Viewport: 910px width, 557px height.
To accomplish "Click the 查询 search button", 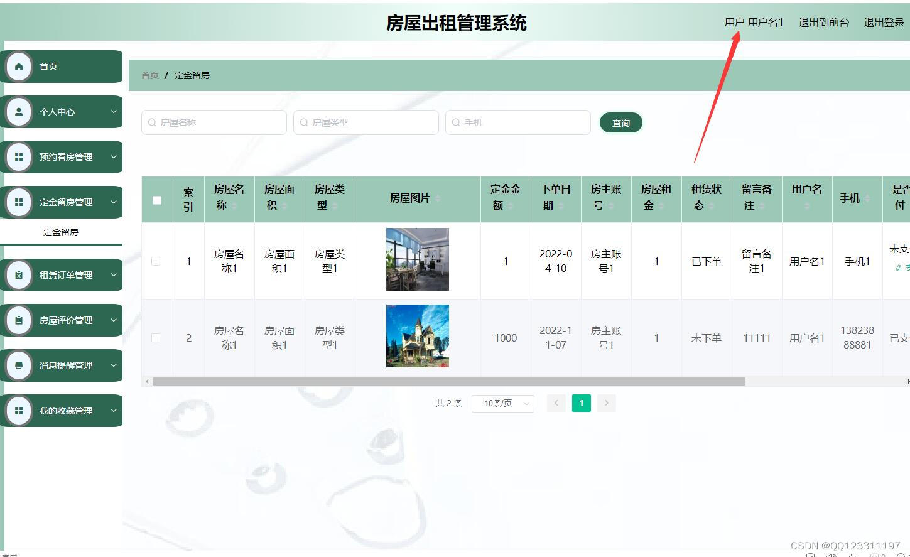I will pyautogui.click(x=621, y=123).
